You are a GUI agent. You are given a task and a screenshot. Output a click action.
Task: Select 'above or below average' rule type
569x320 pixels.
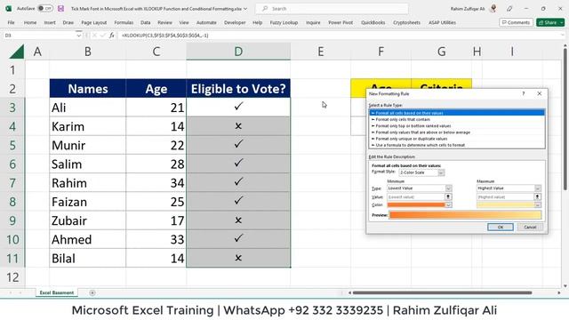(457, 132)
